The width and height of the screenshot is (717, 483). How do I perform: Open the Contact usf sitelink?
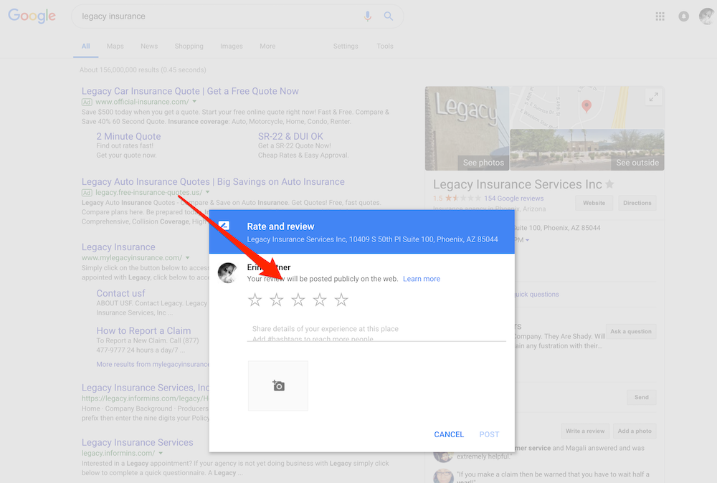tap(120, 293)
